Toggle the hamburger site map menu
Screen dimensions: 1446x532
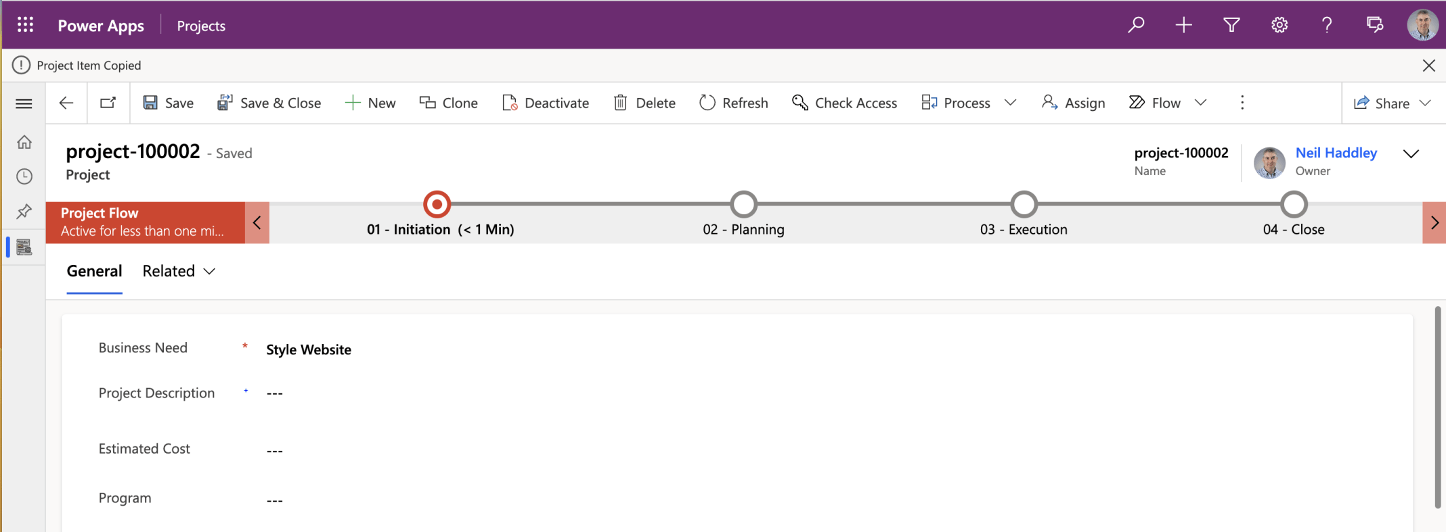tap(24, 103)
